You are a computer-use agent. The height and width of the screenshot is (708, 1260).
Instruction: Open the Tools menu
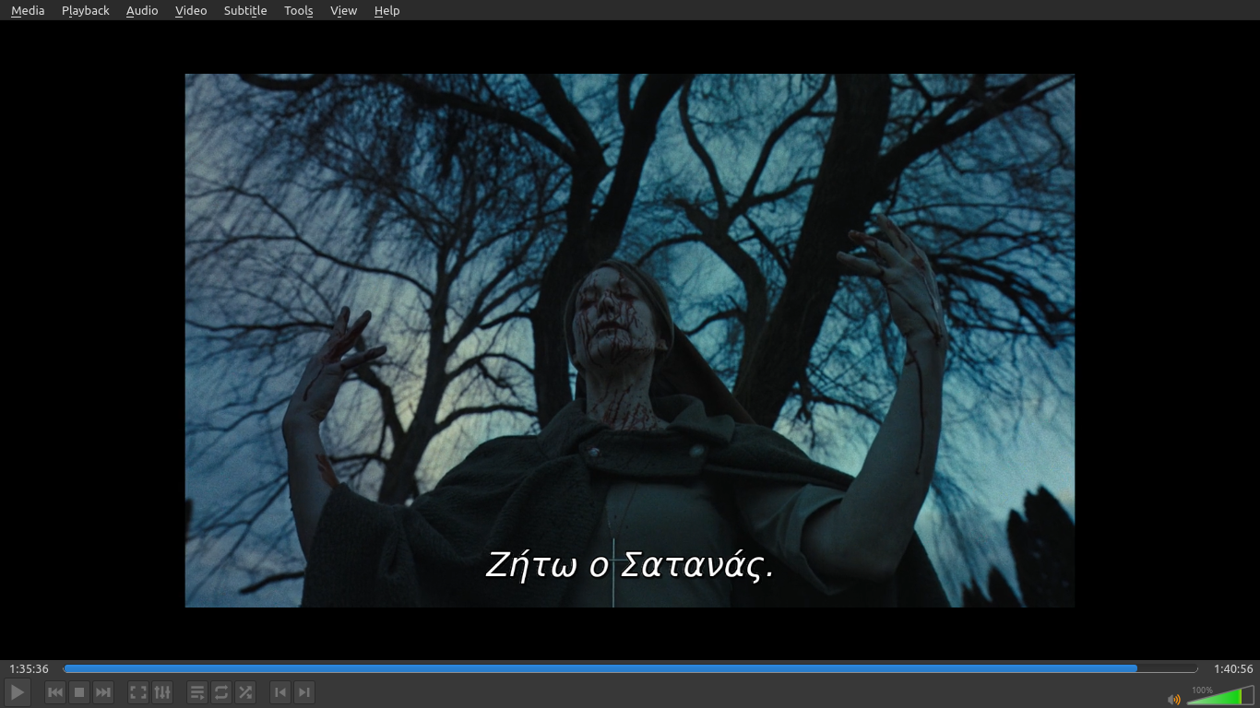[x=299, y=10]
